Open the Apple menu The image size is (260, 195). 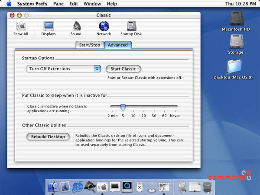[9, 3]
